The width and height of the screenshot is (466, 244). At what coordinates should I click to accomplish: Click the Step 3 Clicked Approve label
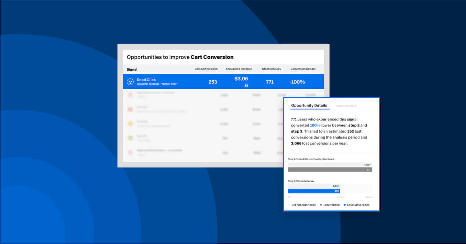(x=301, y=181)
